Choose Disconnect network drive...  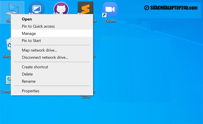click(52, 57)
